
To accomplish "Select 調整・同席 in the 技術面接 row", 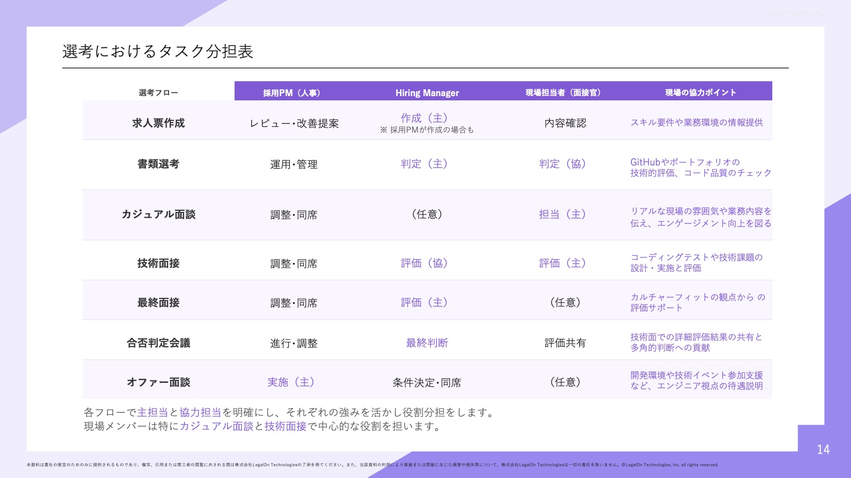I will 294,264.
